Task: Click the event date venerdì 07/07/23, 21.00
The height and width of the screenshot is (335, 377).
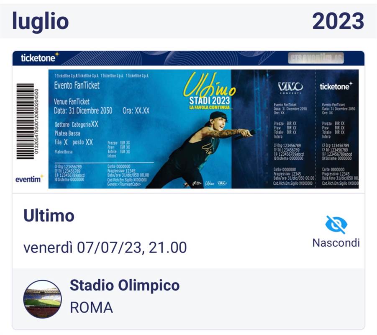Action: click(105, 247)
